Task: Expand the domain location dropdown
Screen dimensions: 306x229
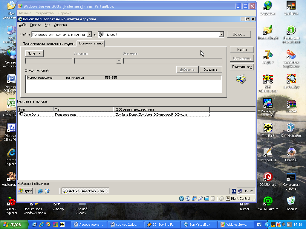Action: tap(221, 35)
